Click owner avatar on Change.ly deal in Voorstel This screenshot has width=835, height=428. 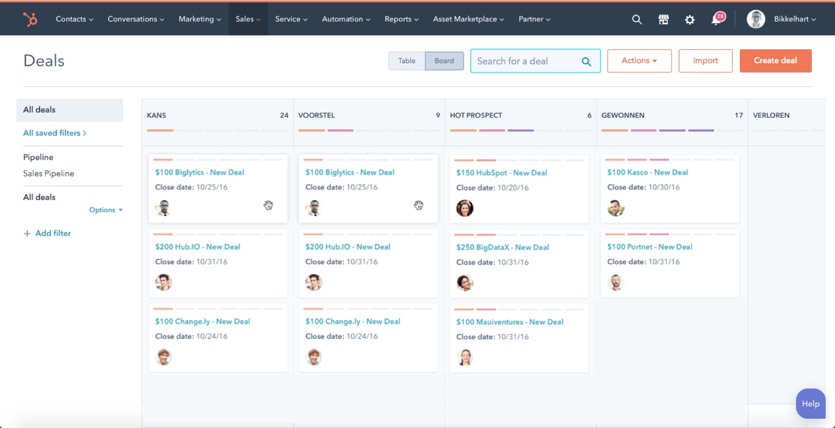tap(314, 357)
